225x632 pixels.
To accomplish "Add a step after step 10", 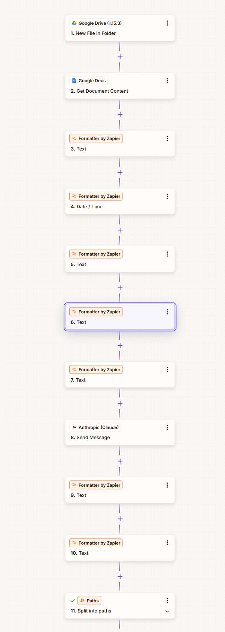I will click(x=120, y=577).
